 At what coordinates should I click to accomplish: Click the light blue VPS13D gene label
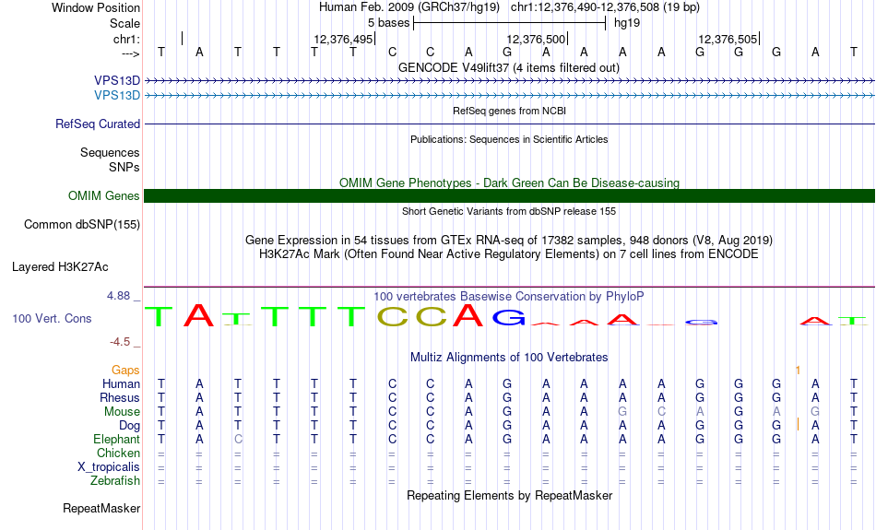click(117, 96)
